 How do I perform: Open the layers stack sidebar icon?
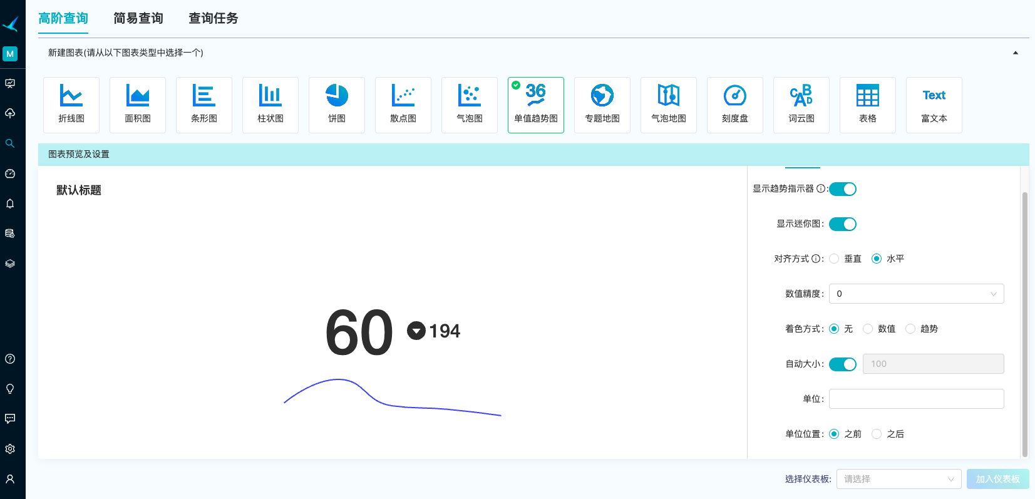10,264
